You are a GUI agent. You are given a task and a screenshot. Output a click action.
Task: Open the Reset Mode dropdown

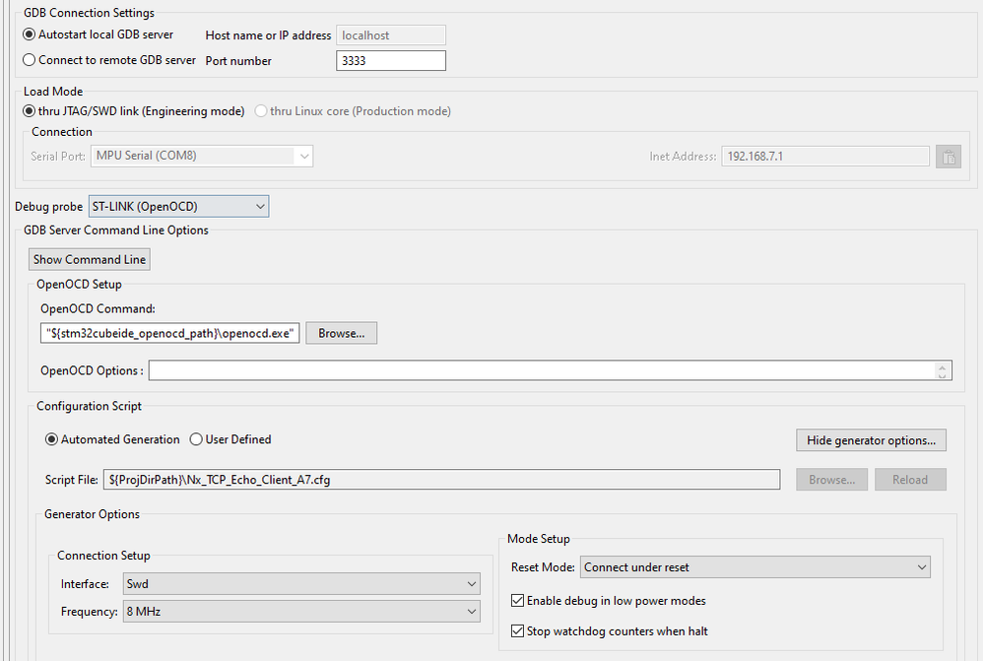[754, 567]
